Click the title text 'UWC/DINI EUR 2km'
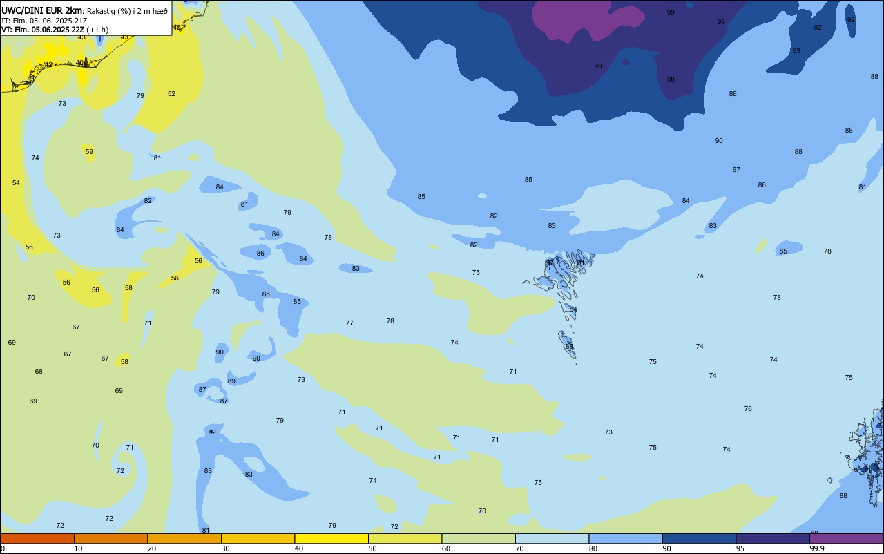This screenshot has height=554, width=884. click(x=42, y=10)
